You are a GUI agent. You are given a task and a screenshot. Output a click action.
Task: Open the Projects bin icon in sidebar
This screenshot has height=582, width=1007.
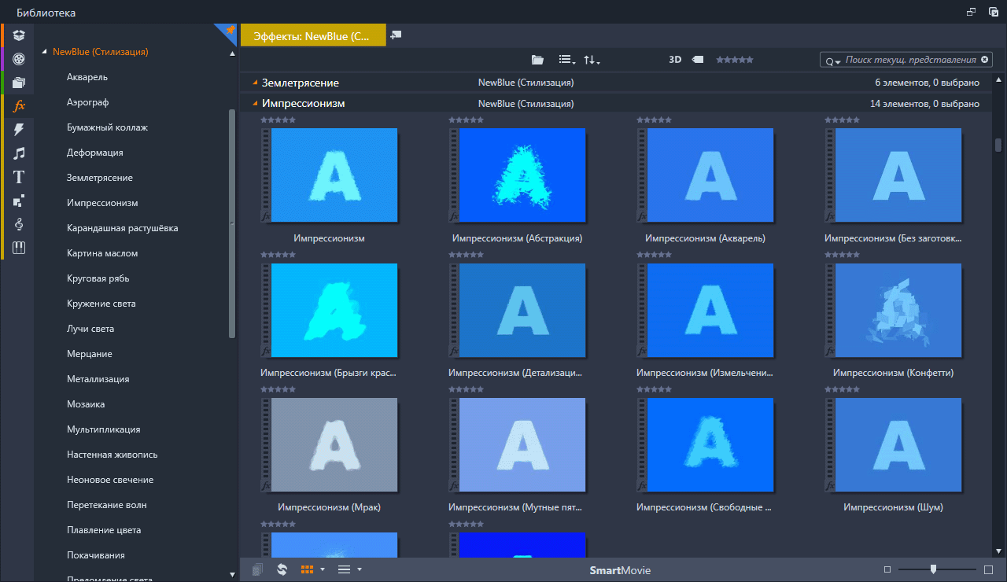click(x=19, y=35)
